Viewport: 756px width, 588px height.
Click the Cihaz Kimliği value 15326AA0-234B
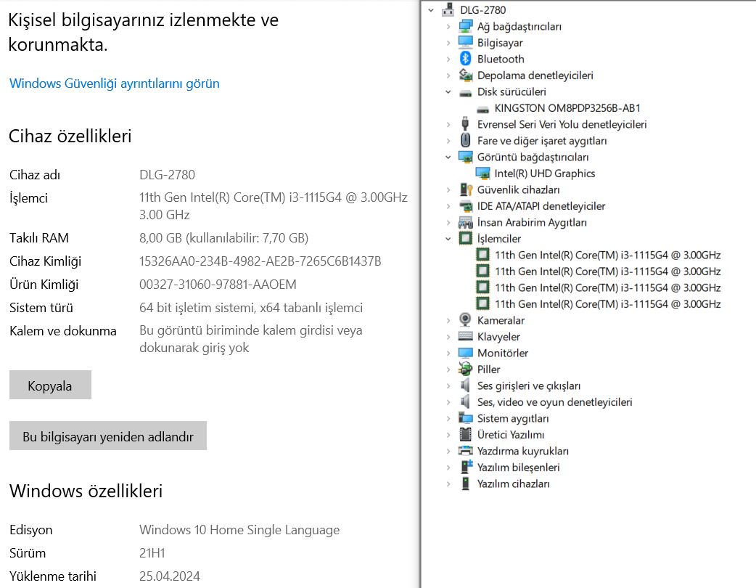260,261
